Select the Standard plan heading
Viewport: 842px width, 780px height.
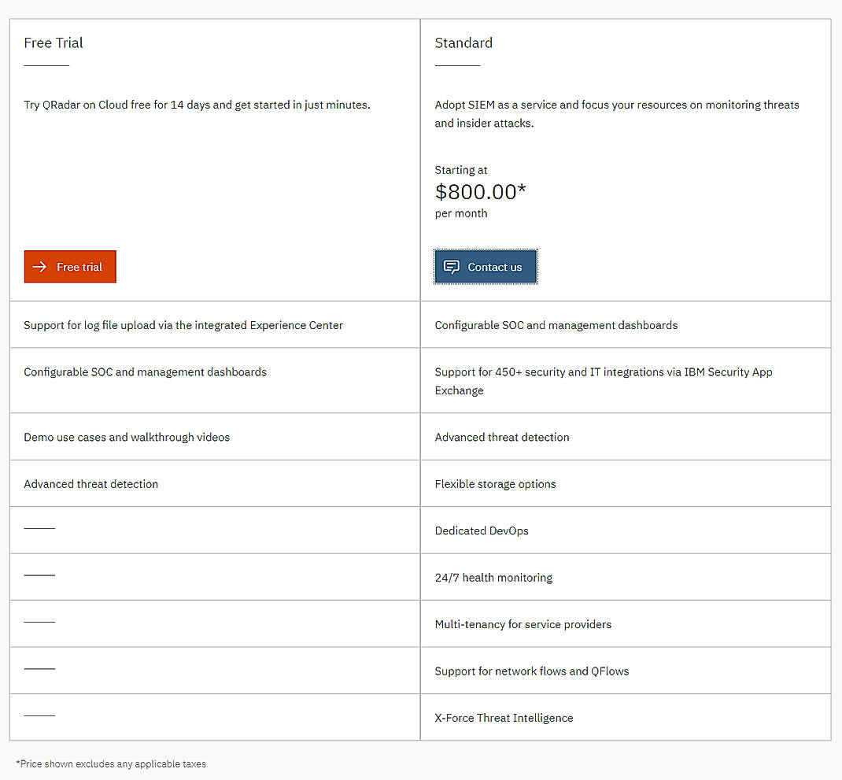(x=463, y=43)
